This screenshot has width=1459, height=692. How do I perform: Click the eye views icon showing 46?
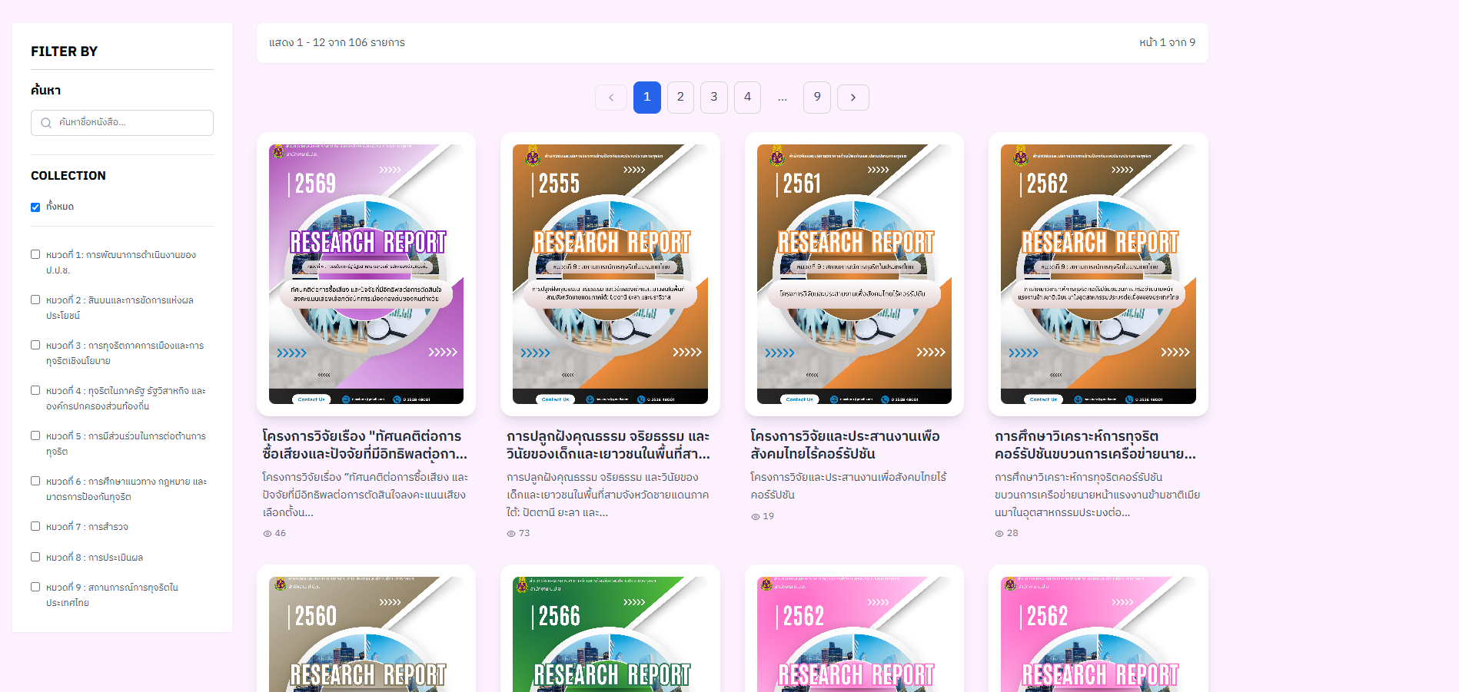coord(268,534)
